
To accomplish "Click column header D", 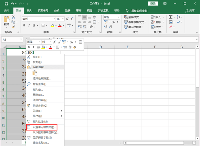I will [101, 47].
